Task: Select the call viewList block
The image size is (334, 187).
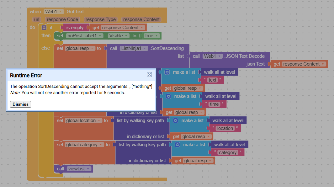Action: 60,169
